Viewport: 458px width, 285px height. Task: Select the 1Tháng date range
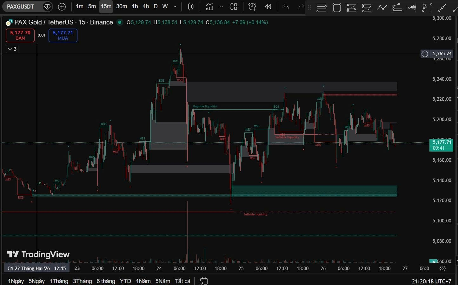tap(59, 281)
